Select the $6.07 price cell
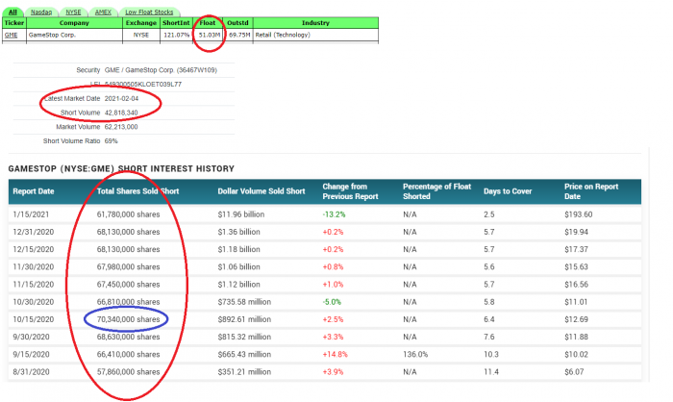 point(574,373)
